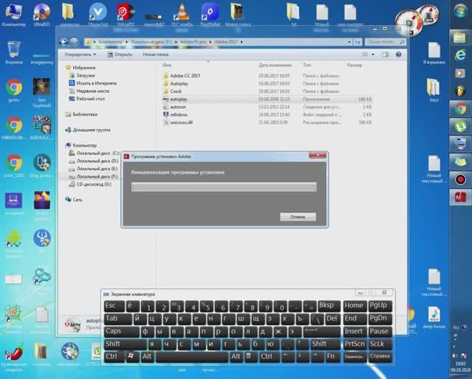Select the deep house audio file icon
The width and height of the screenshot is (472, 379).
point(434,317)
